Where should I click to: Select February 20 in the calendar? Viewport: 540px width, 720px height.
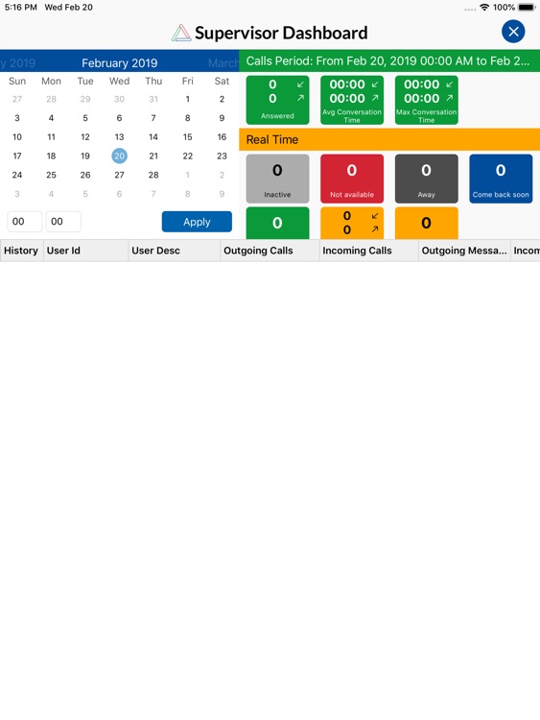[x=119, y=156]
